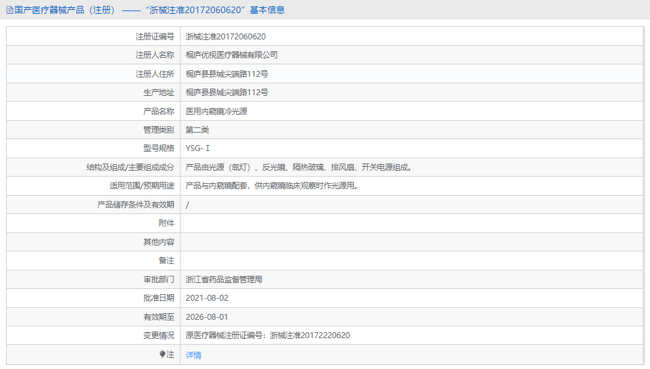Click the 批准日期 label
This screenshot has height=369, width=650.
coord(159,297)
